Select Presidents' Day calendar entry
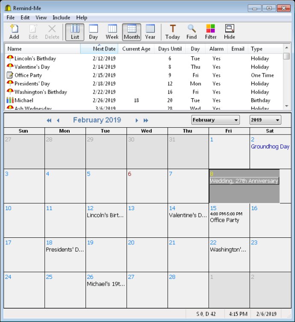Image resolution: width=295 pixels, height=322 pixels. pos(65,249)
